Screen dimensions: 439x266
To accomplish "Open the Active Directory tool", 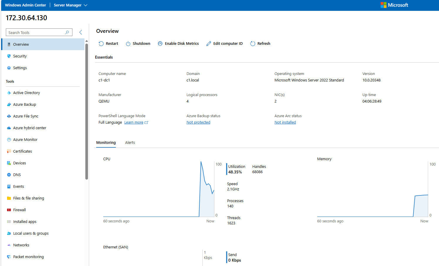I will [x=26, y=93].
